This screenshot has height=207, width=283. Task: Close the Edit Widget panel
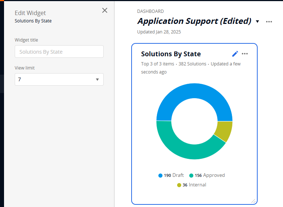pos(105,10)
